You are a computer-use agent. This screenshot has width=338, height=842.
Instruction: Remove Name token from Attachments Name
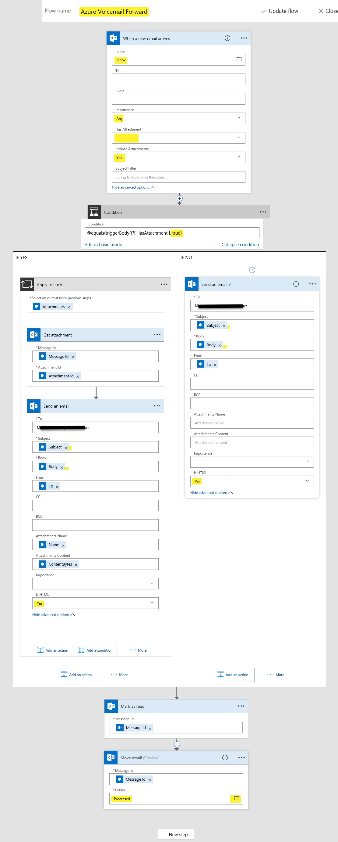coord(63,545)
